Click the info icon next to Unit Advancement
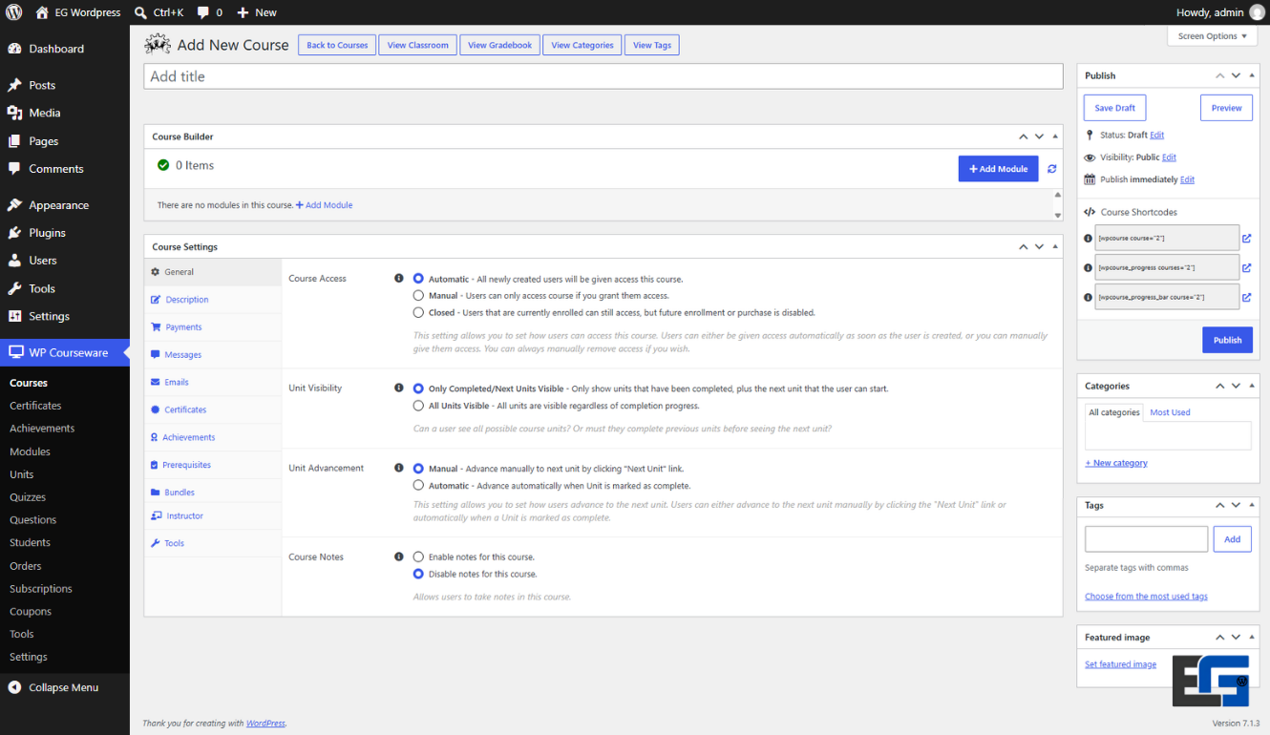The height and width of the screenshot is (735, 1270). pos(399,469)
